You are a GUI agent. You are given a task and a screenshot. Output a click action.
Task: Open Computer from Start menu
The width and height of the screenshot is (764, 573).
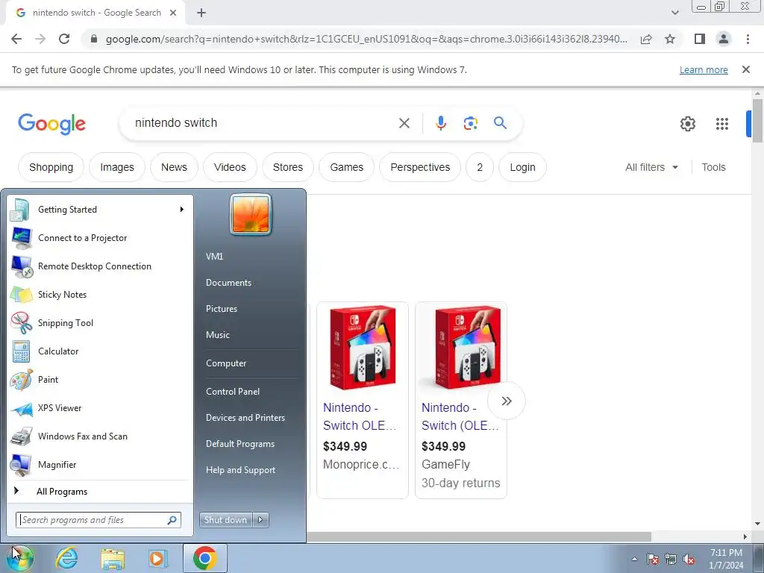click(226, 363)
